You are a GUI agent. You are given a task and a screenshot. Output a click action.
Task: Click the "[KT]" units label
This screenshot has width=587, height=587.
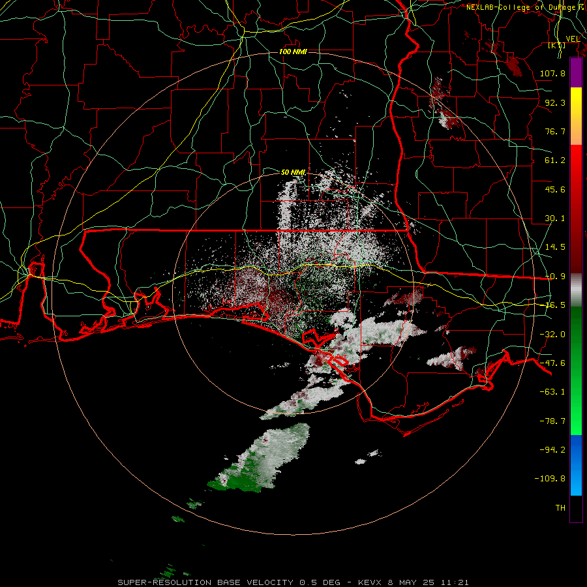[x=557, y=46]
